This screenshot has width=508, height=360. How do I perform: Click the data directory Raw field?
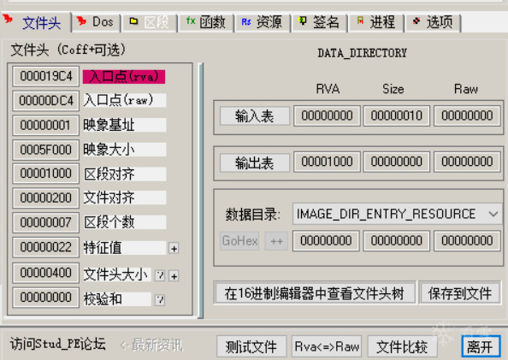(x=467, y=241)
